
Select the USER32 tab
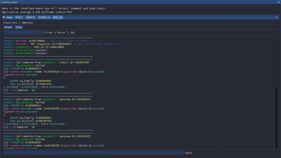pos(31,17)
